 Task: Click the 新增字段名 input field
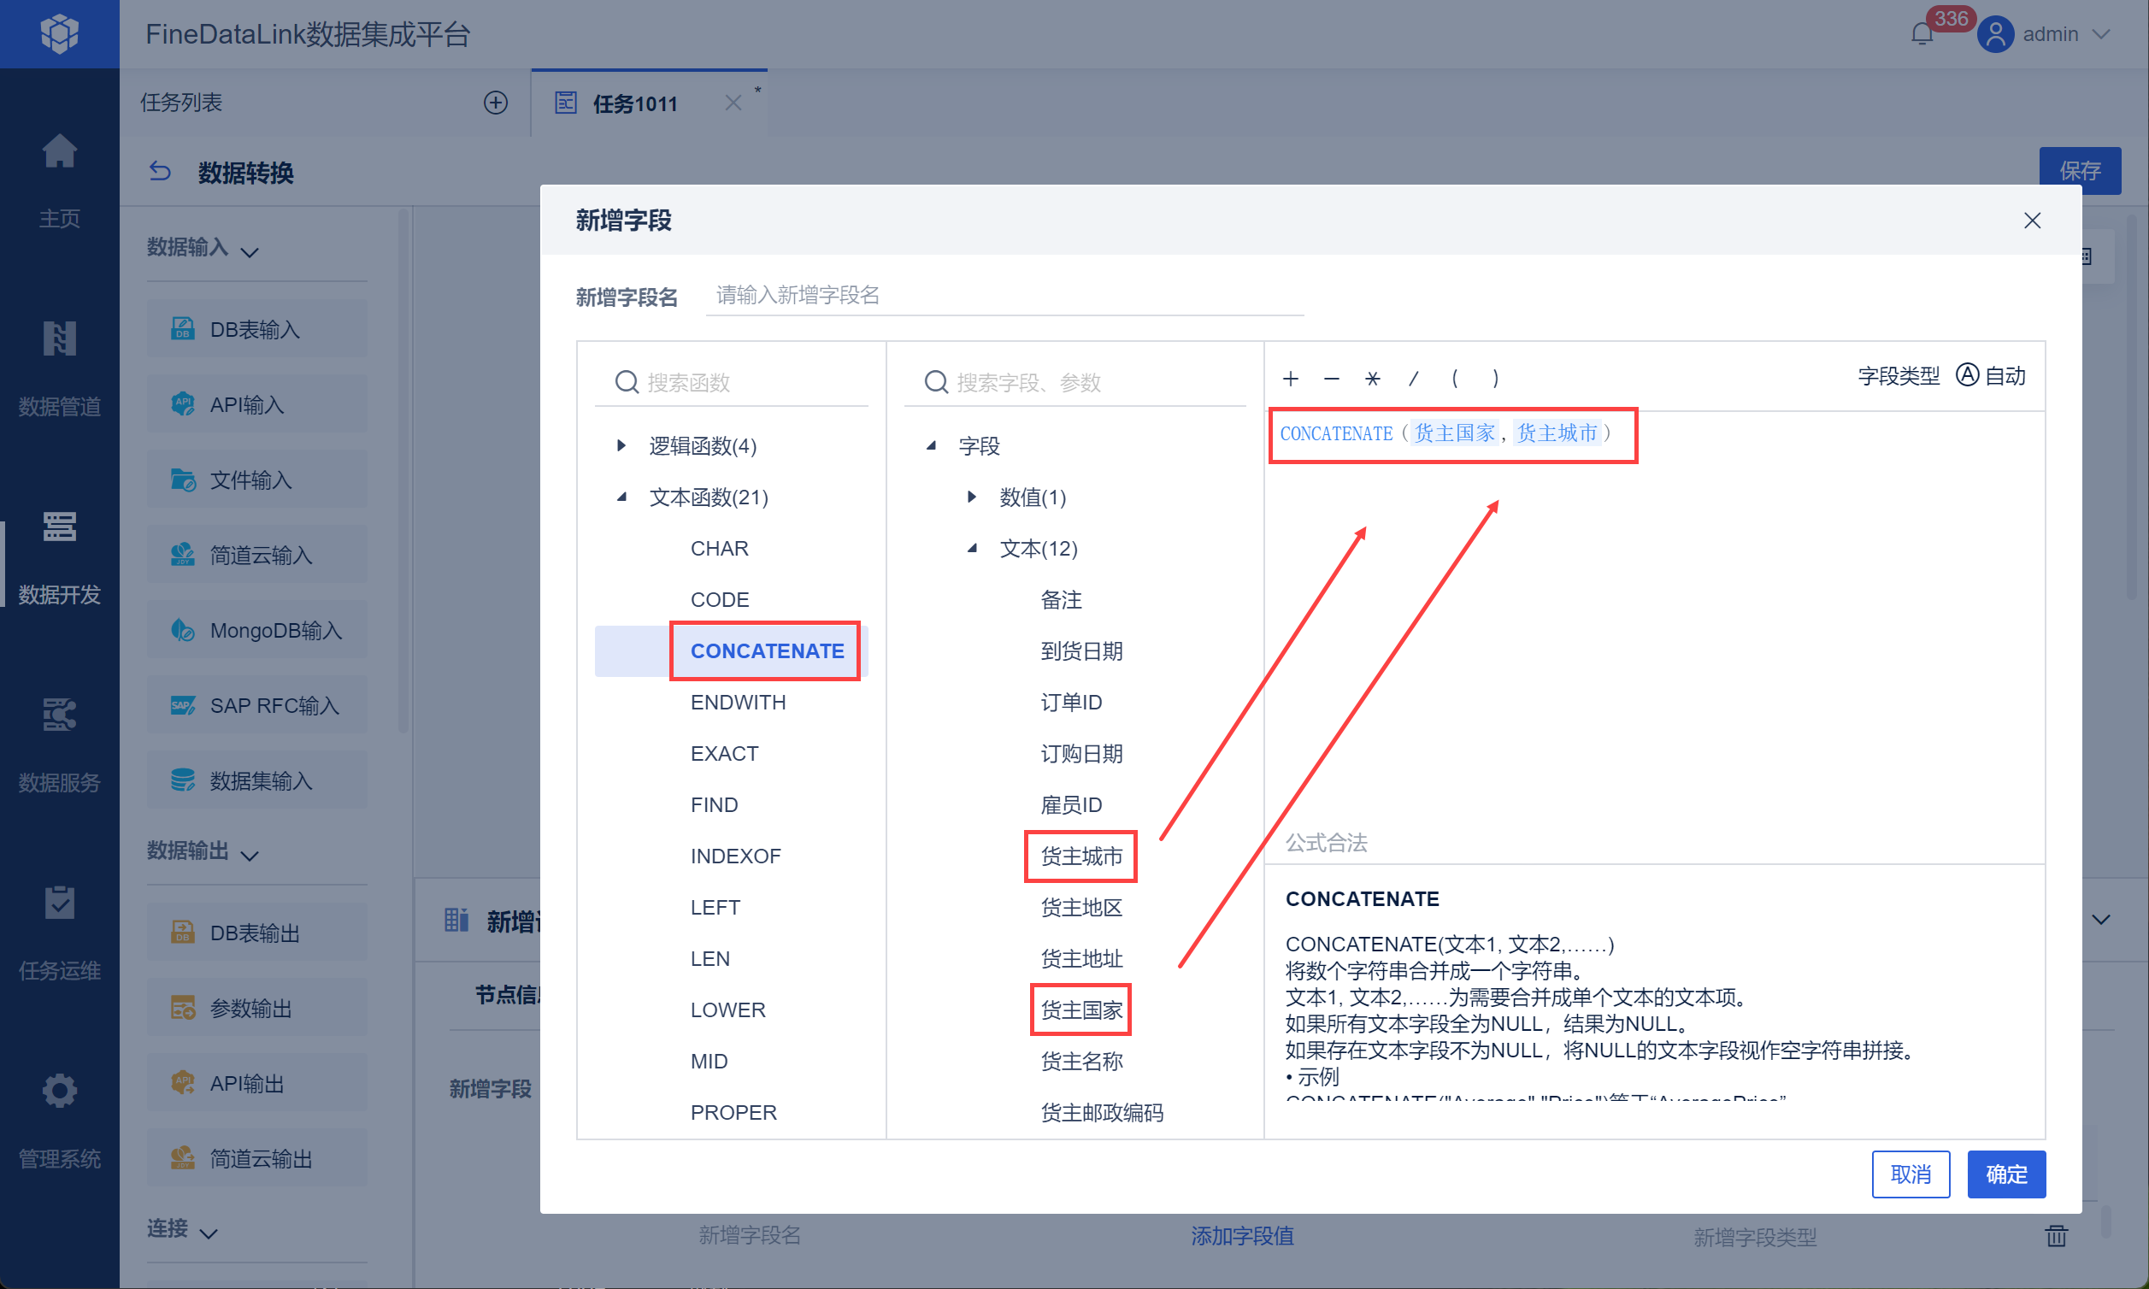tap(1004, 295)
